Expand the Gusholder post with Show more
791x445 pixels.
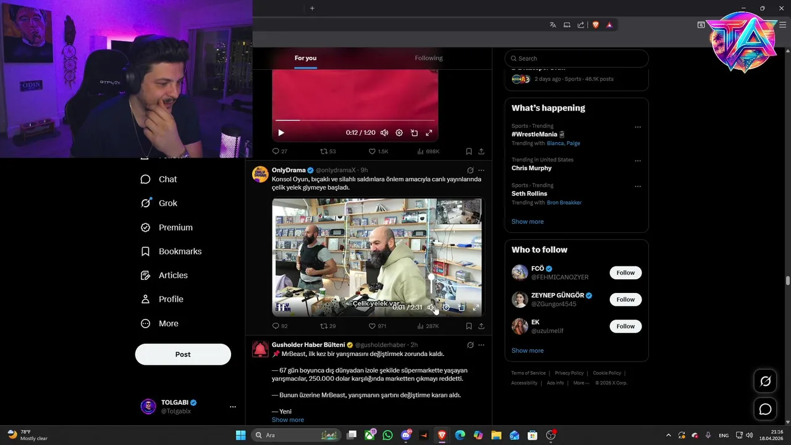click(288, 420)
